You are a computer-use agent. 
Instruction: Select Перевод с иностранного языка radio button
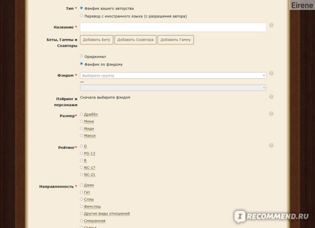81,15
